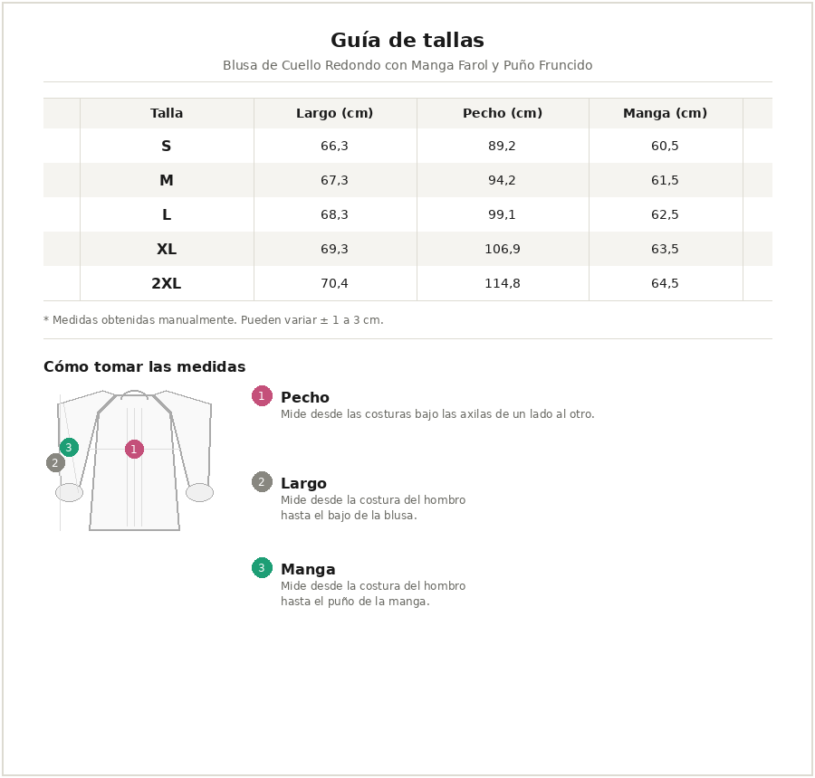815x778 pixels.
Task: Click the "Guía de tallas" title
Action: 407,41
